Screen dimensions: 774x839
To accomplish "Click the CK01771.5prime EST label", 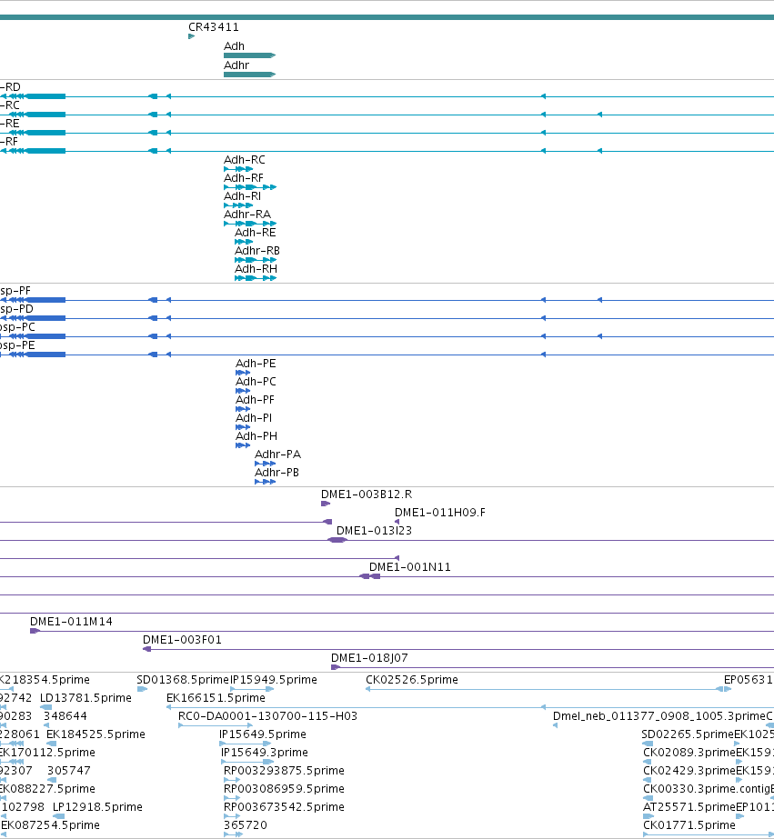I will [x=689, y=825].
